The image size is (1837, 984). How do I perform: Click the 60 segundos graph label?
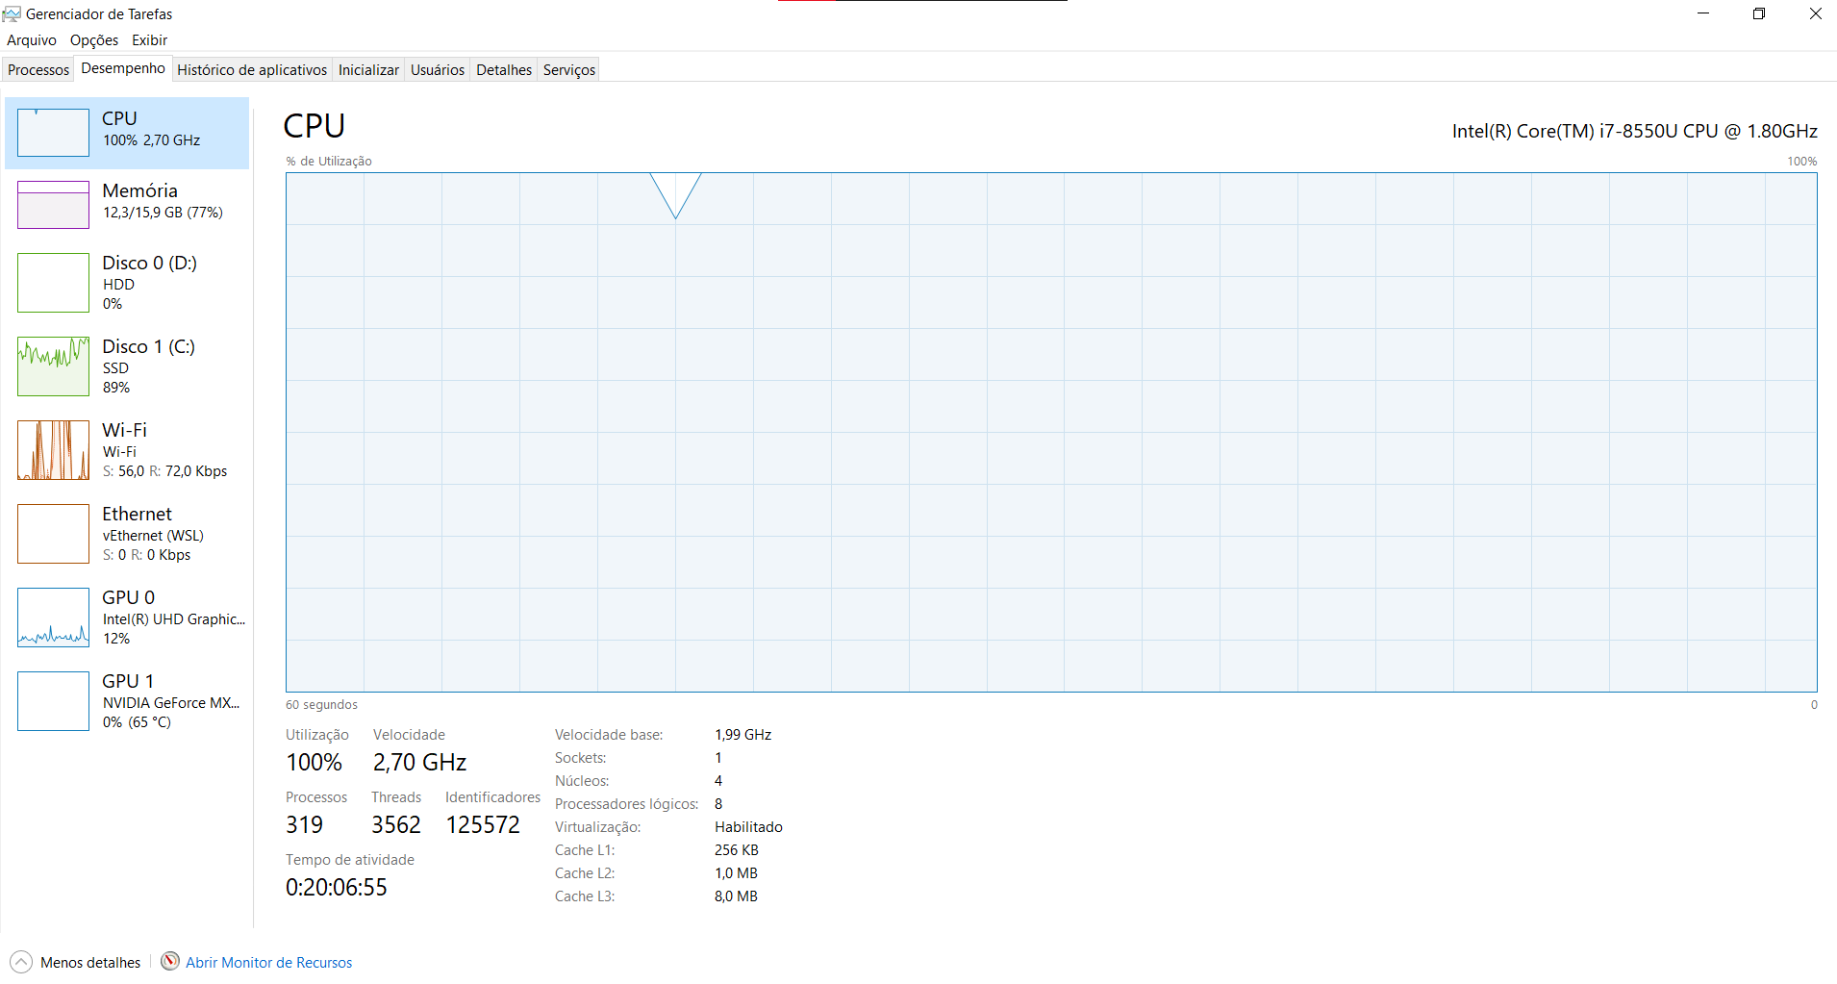pyautogui.click(x=321, y=705)
